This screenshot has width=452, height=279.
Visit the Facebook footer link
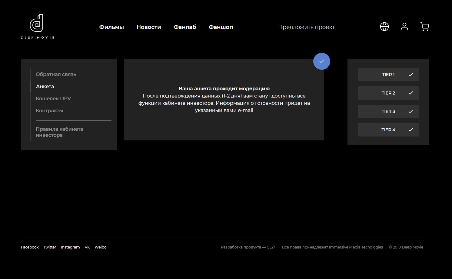(30, 247)
